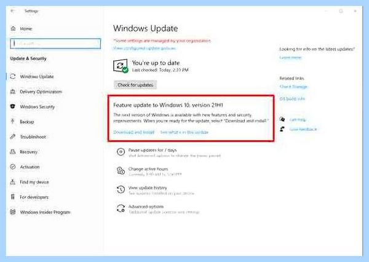This screenshot has width=369, height=262.
Task: Click the Troubleshoot wrench icon
Action: pyautogui.click(x=13, y=137)
